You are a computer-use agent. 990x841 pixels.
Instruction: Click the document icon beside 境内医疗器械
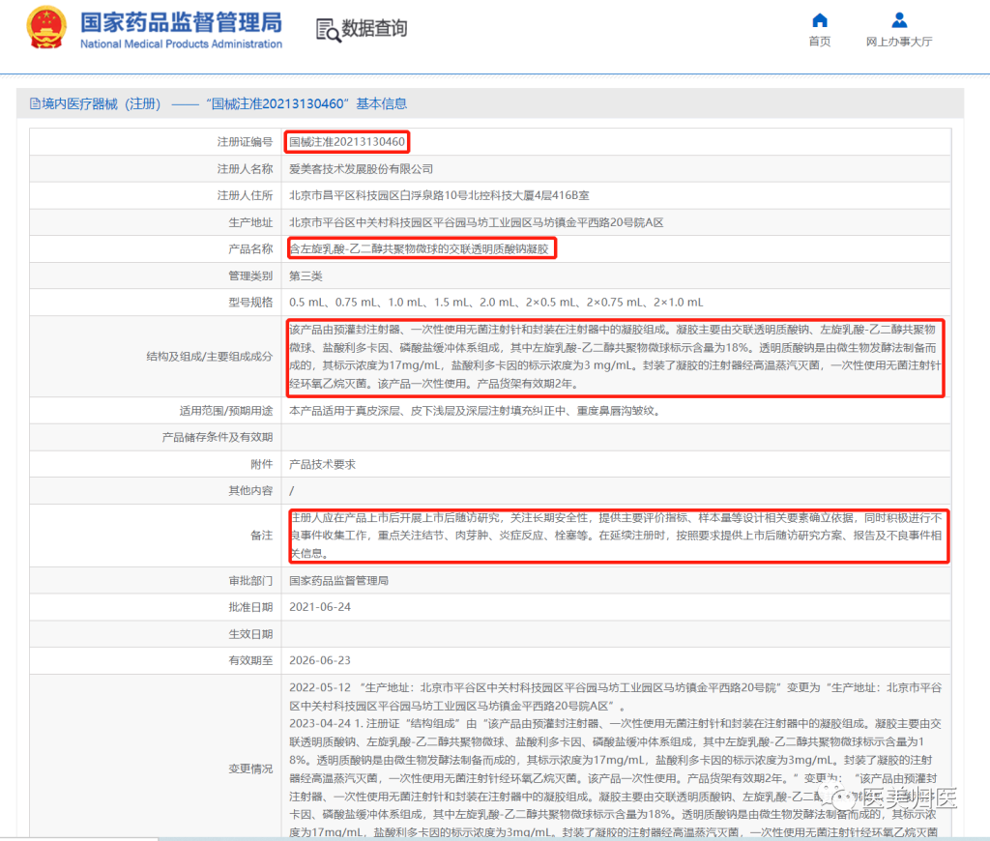[x=35, y=103]
